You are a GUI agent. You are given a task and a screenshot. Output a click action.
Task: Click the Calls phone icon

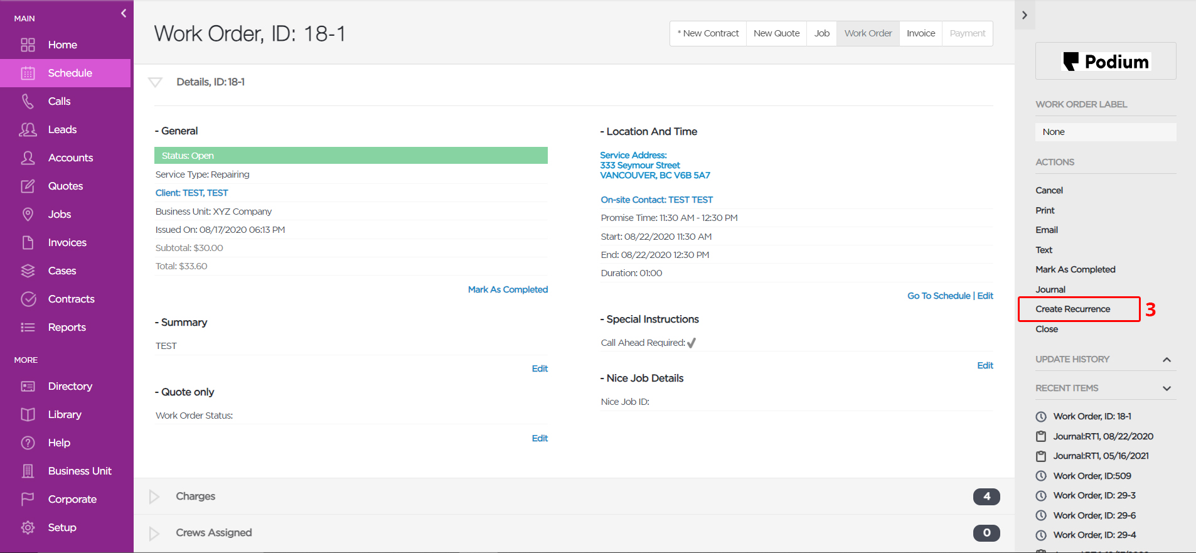(28, 101)
